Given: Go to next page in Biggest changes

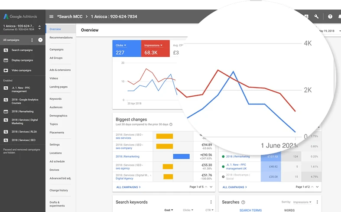Looking at the screenshot, I should (211, 187).
